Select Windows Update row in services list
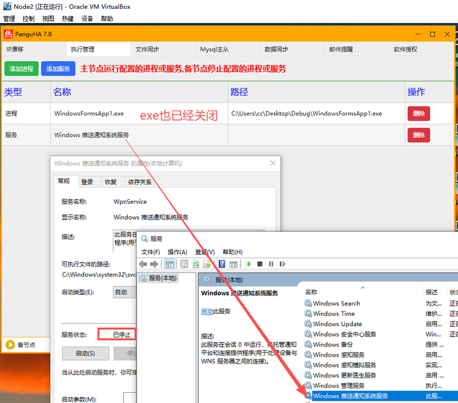The image size is (458, 403). tap(380, 324)
